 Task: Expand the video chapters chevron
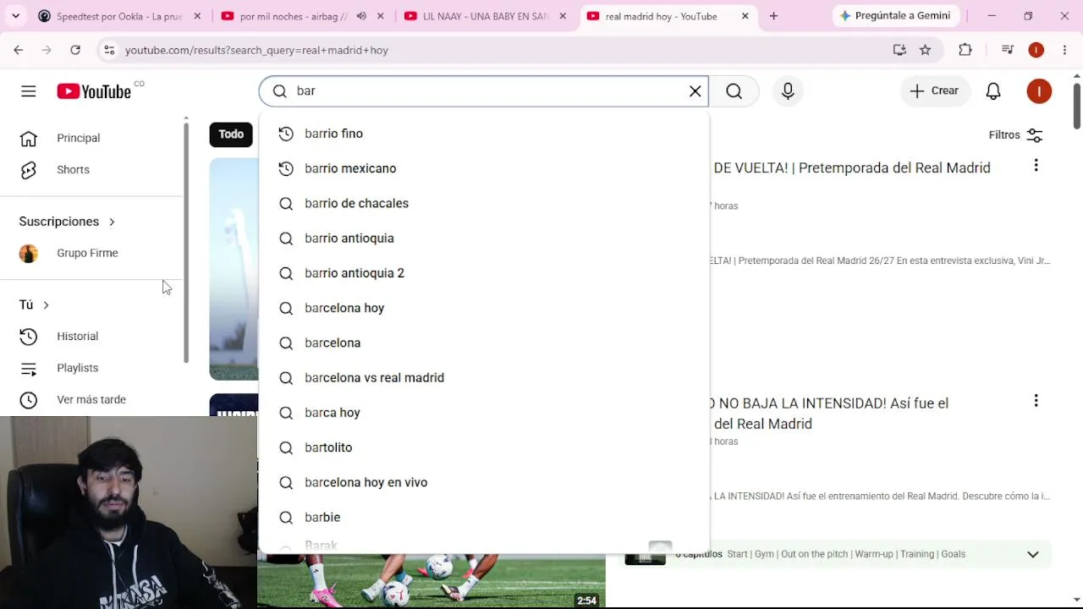[1033, 555]
